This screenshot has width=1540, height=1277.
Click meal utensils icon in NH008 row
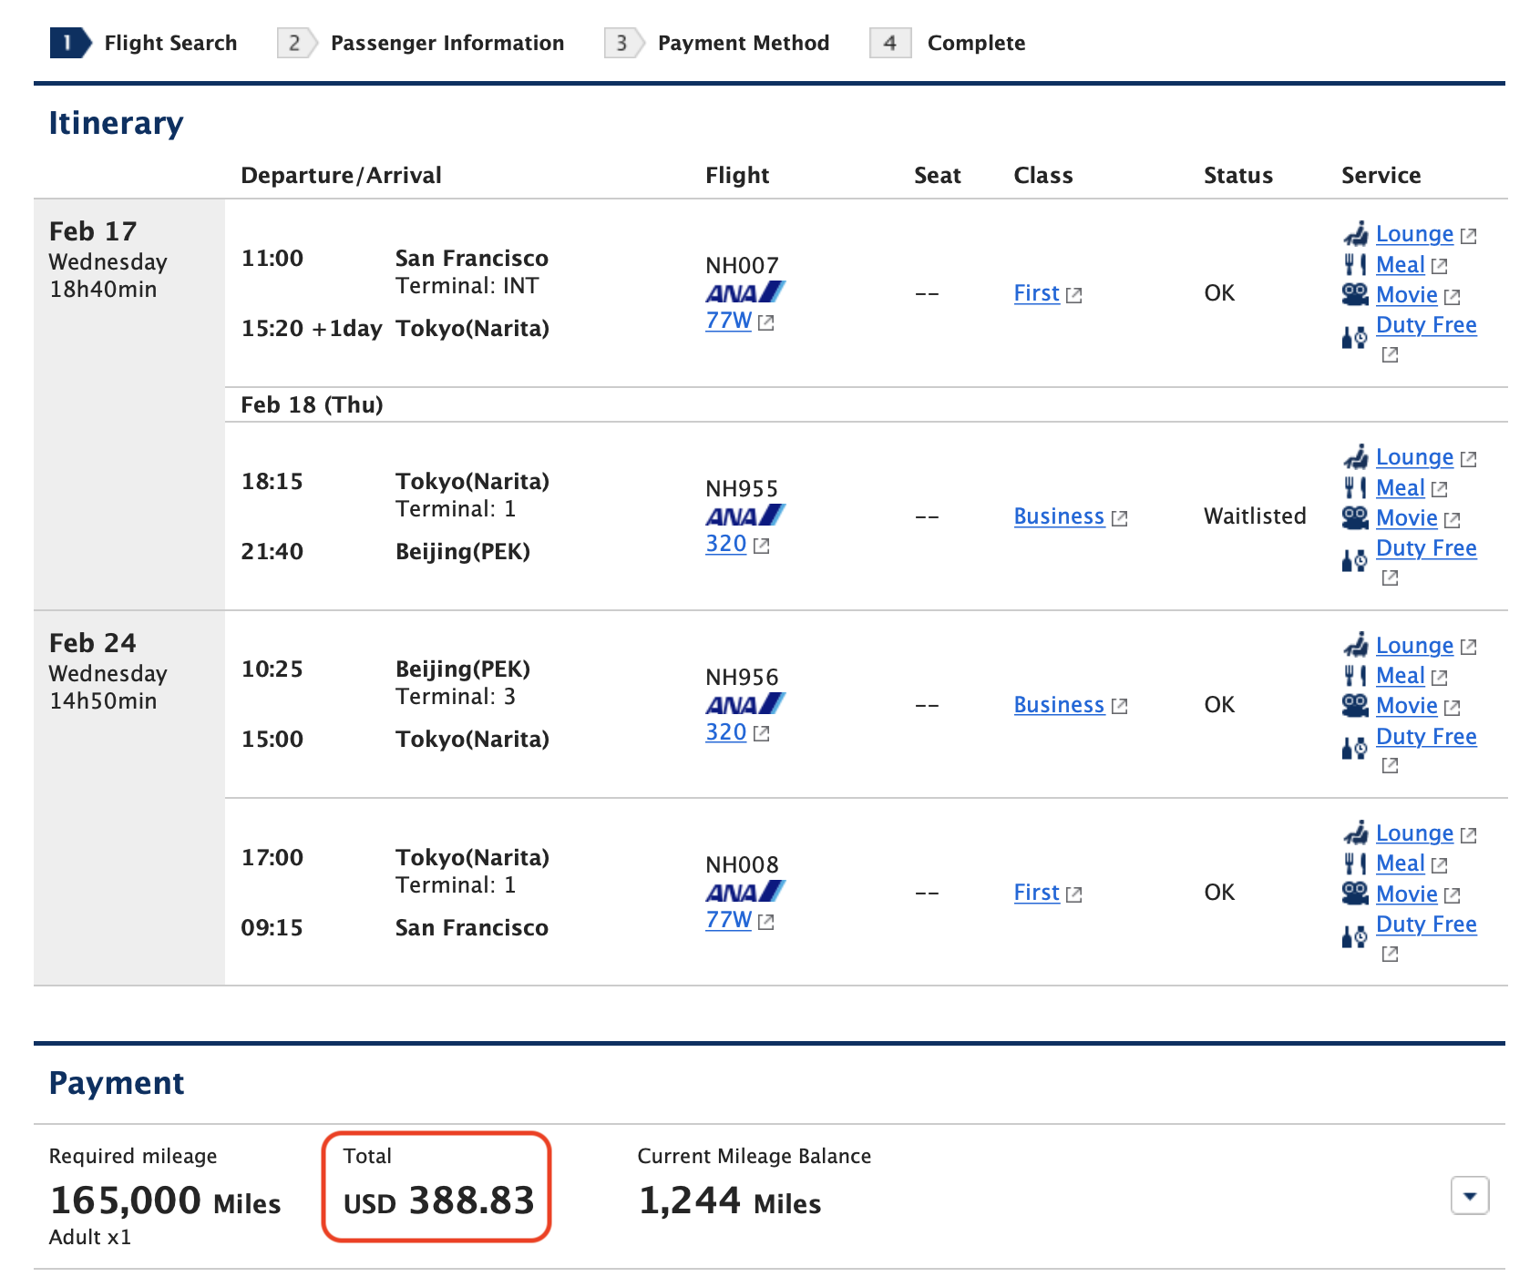pyautogui.click(x=1356, y=863)
